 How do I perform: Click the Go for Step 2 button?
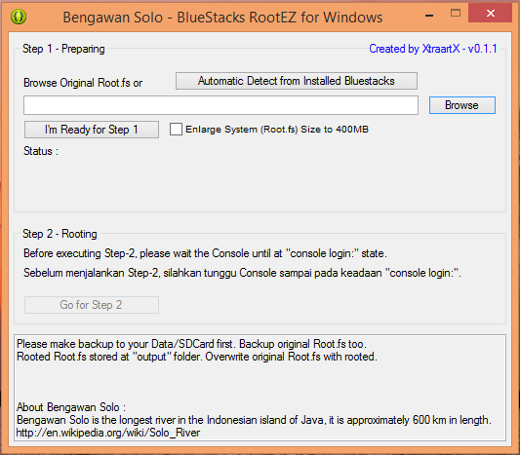(x=92, y=305)
